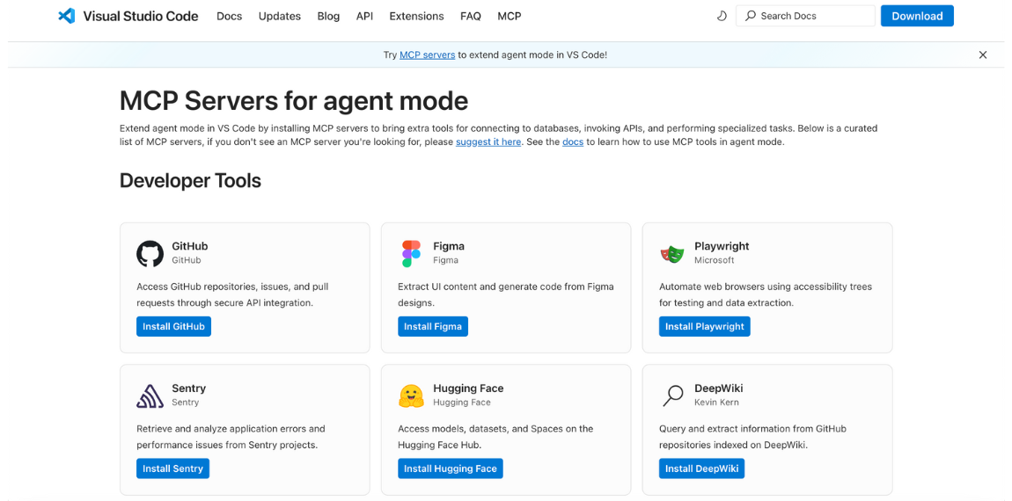
Task: Open the MCP servers banner link
Action: pyautogui.click(x=427, y=54)
